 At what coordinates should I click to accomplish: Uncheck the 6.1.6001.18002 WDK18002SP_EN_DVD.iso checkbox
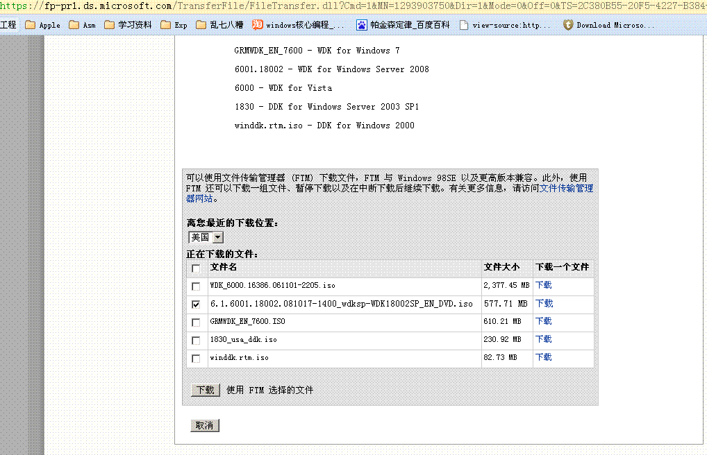coord(196,304)
